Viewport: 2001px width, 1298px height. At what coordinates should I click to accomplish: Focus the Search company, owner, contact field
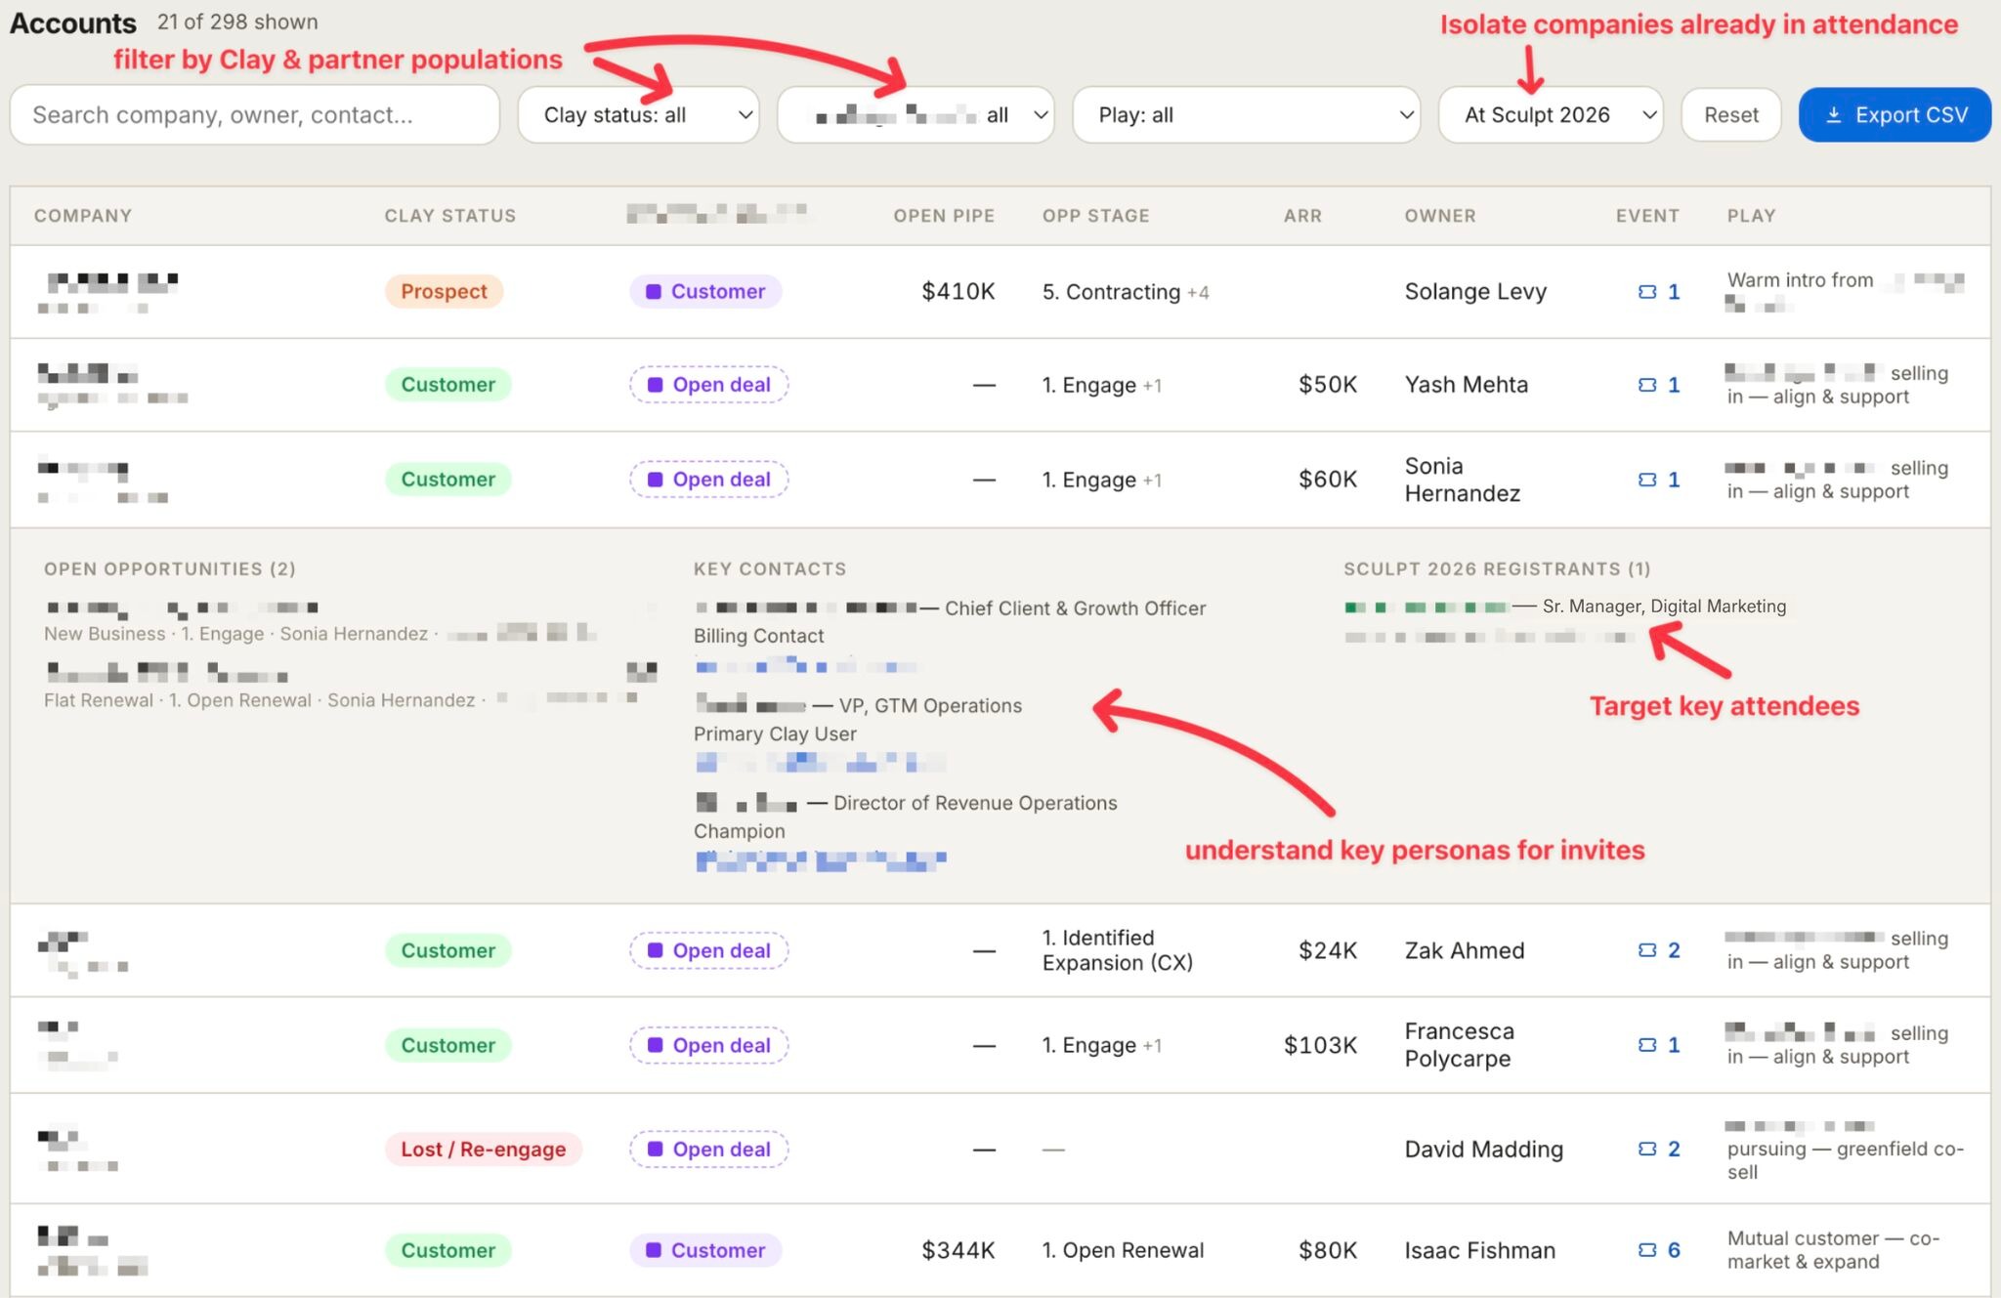click(x=255, y=115)
